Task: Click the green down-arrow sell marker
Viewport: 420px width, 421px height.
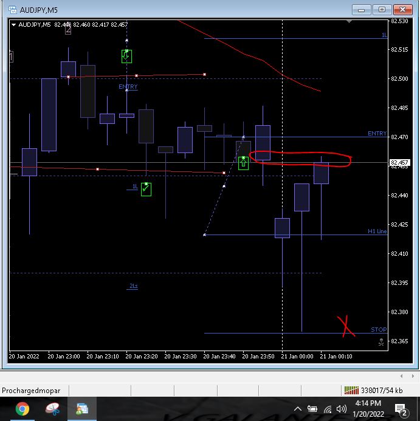Action: [126, 56]
